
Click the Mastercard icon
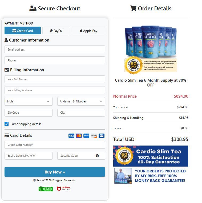tap(79, 136)
